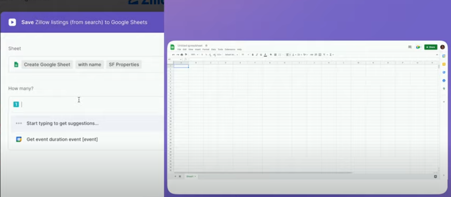
Task: Open the Edit menu in Google Sheets
Action: 185,49
